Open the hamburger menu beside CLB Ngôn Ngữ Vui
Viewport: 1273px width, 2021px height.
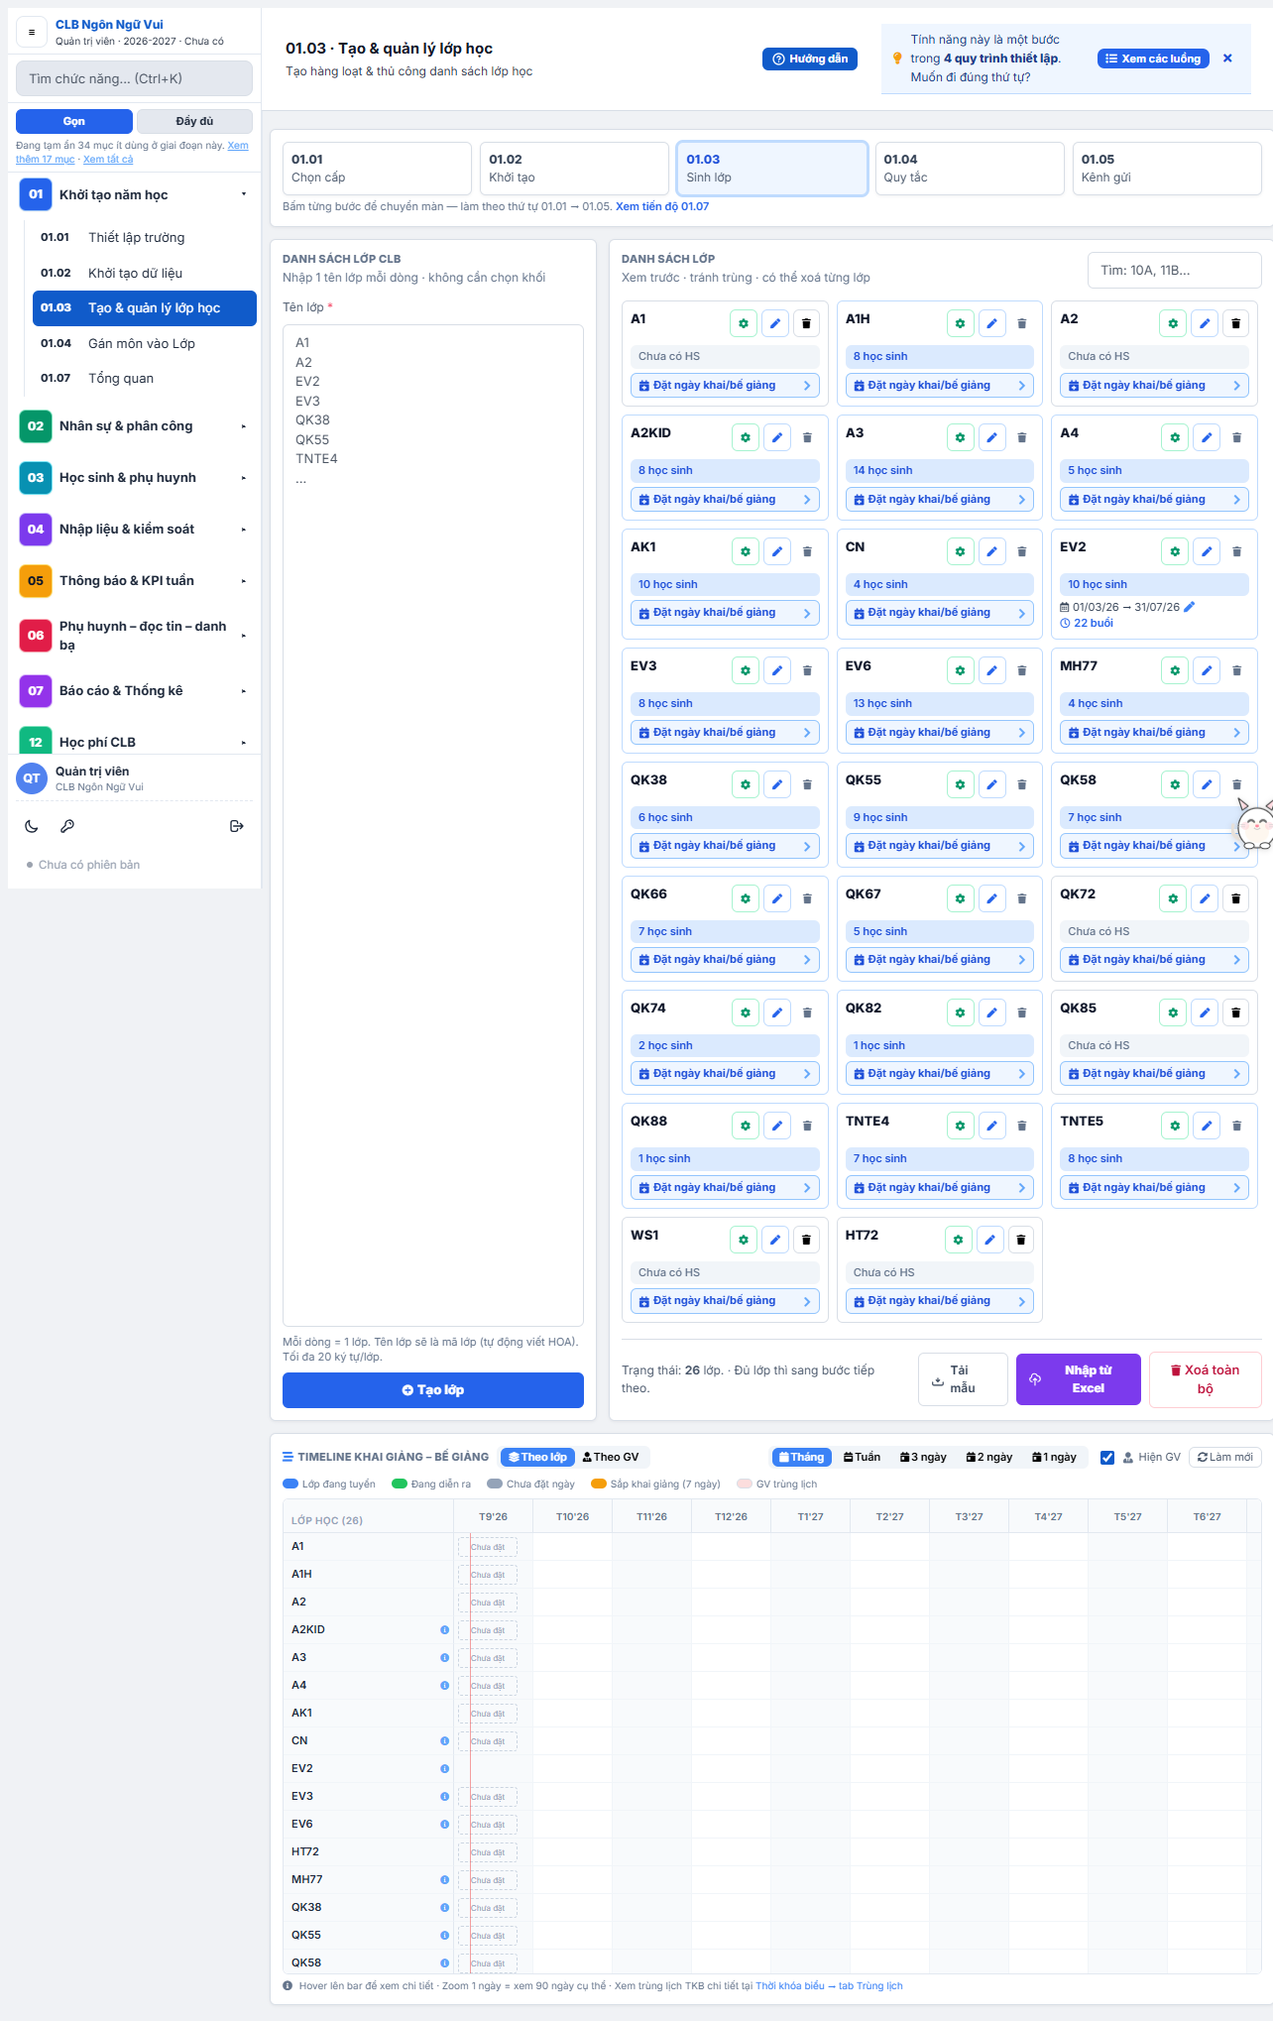tap(32, 33)
